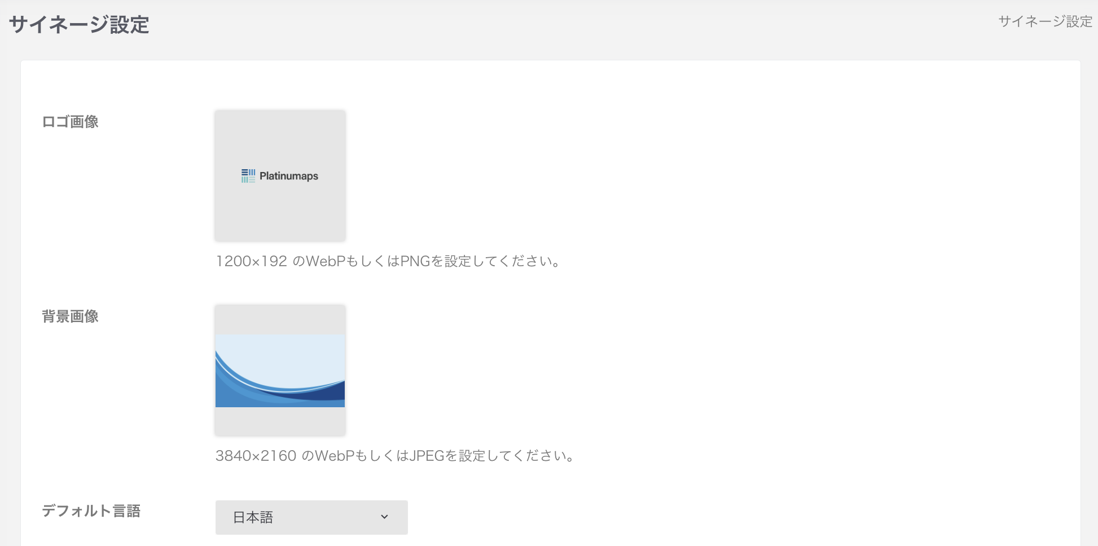Open the デフォルト言語 dropdown
The image size is (1098, 546).
(311, 517)
